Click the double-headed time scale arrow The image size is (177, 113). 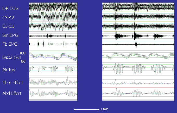click(x=86, y=109)
